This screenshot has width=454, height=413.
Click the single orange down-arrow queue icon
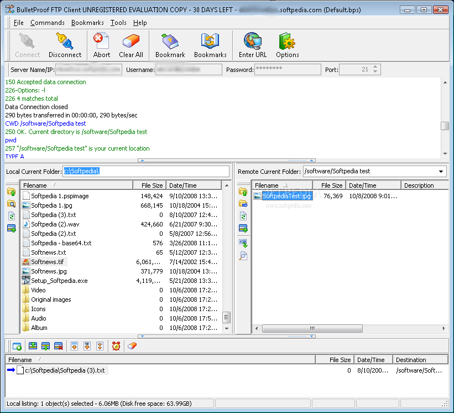coord(75,346)
